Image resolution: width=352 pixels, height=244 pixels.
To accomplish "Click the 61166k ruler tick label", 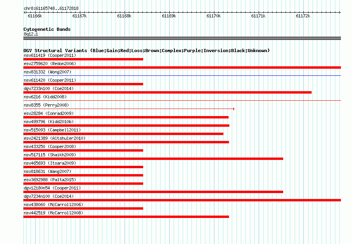I will pos(35,16).
